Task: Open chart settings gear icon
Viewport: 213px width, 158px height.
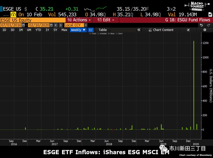Action: coord(205,30)
